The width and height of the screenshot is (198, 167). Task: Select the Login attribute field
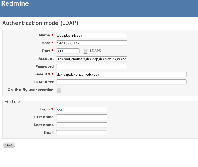(82, 109)
